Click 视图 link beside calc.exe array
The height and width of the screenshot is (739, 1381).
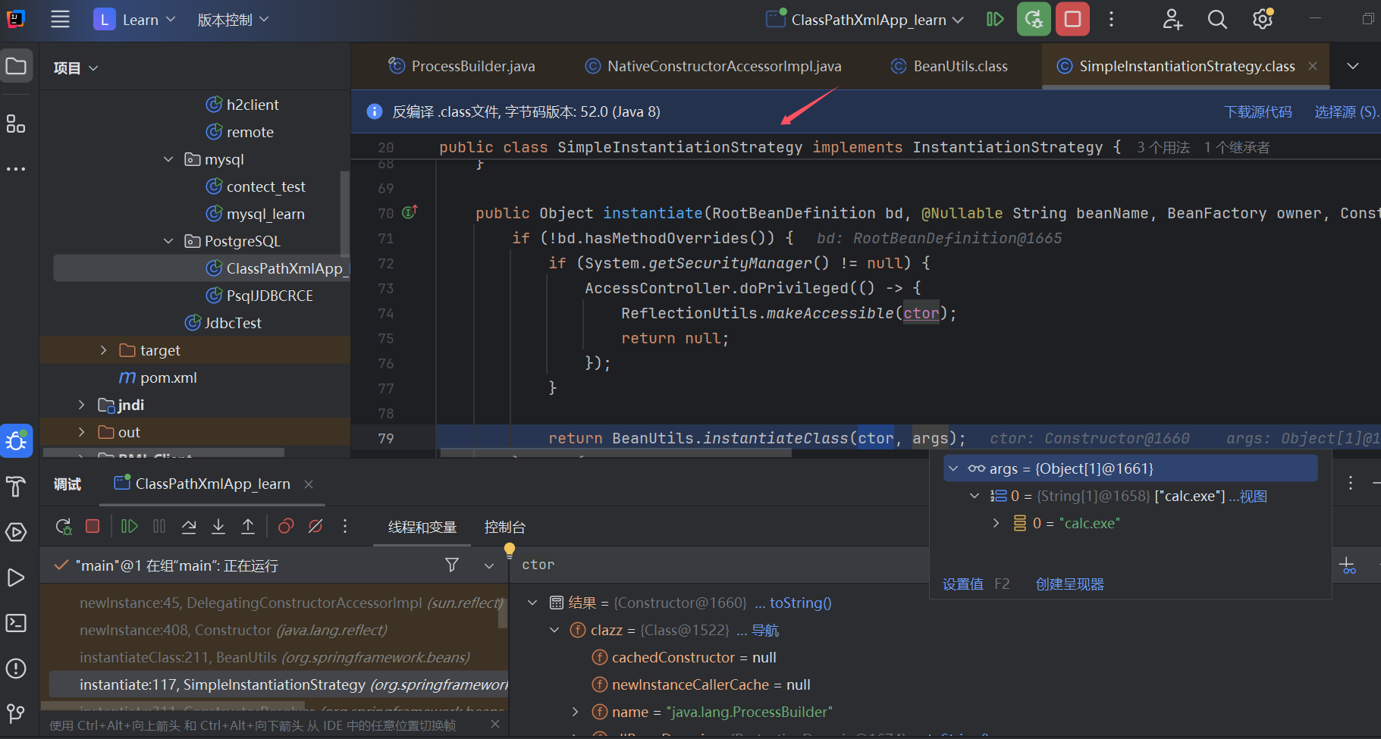[x=1254, y=496]
